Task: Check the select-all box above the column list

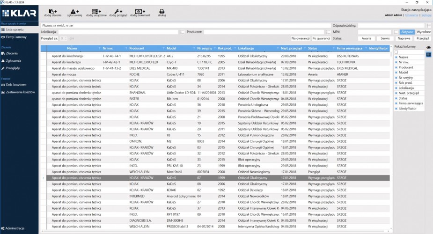Action: [396, 52]
